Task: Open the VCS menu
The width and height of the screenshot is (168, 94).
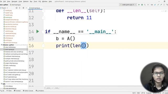Action: click(x=40, y=2)
